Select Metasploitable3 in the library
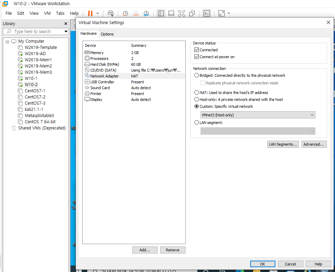Screen dimensions: 335x272 coord(39,115)
